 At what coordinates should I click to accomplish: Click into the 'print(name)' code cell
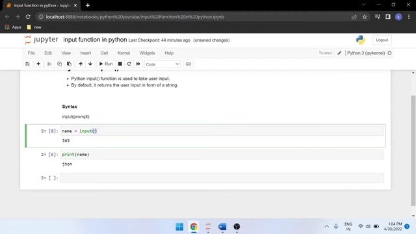click(x=222, y=155)
